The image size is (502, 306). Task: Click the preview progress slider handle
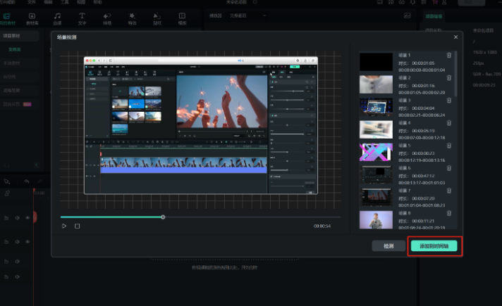pos(163,217)
